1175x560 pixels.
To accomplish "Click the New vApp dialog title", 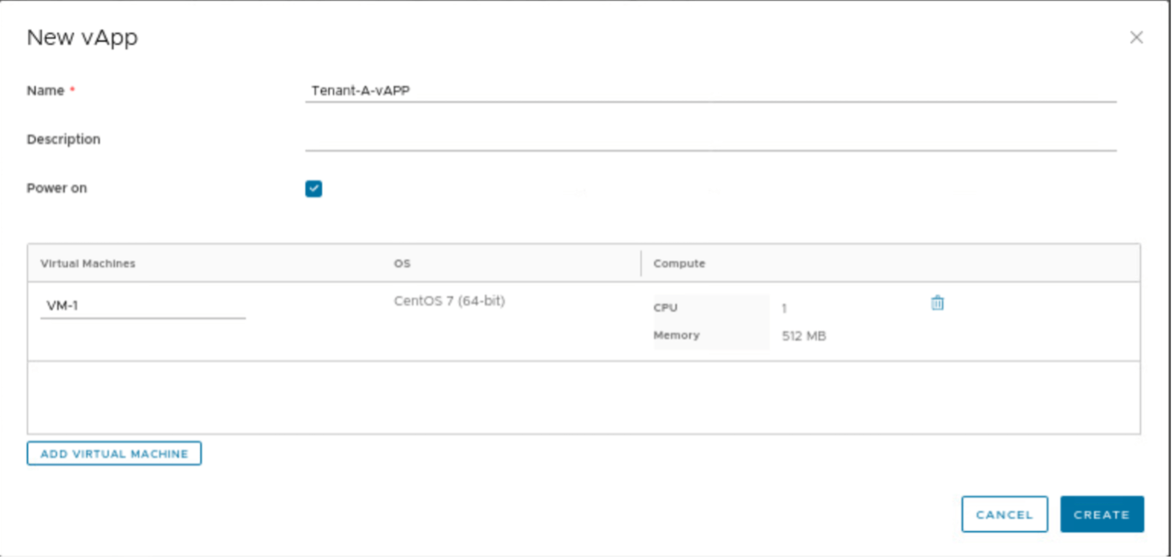I will 81,37.
